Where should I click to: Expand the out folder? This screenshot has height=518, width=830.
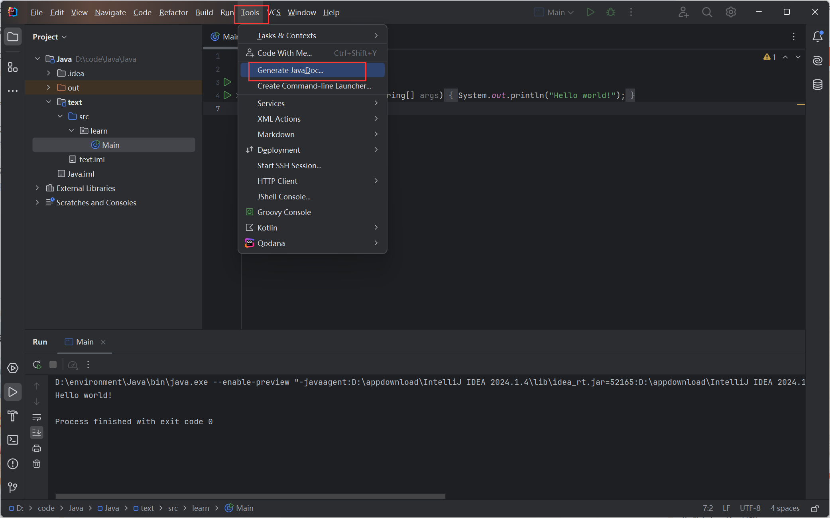coord(49,88)
